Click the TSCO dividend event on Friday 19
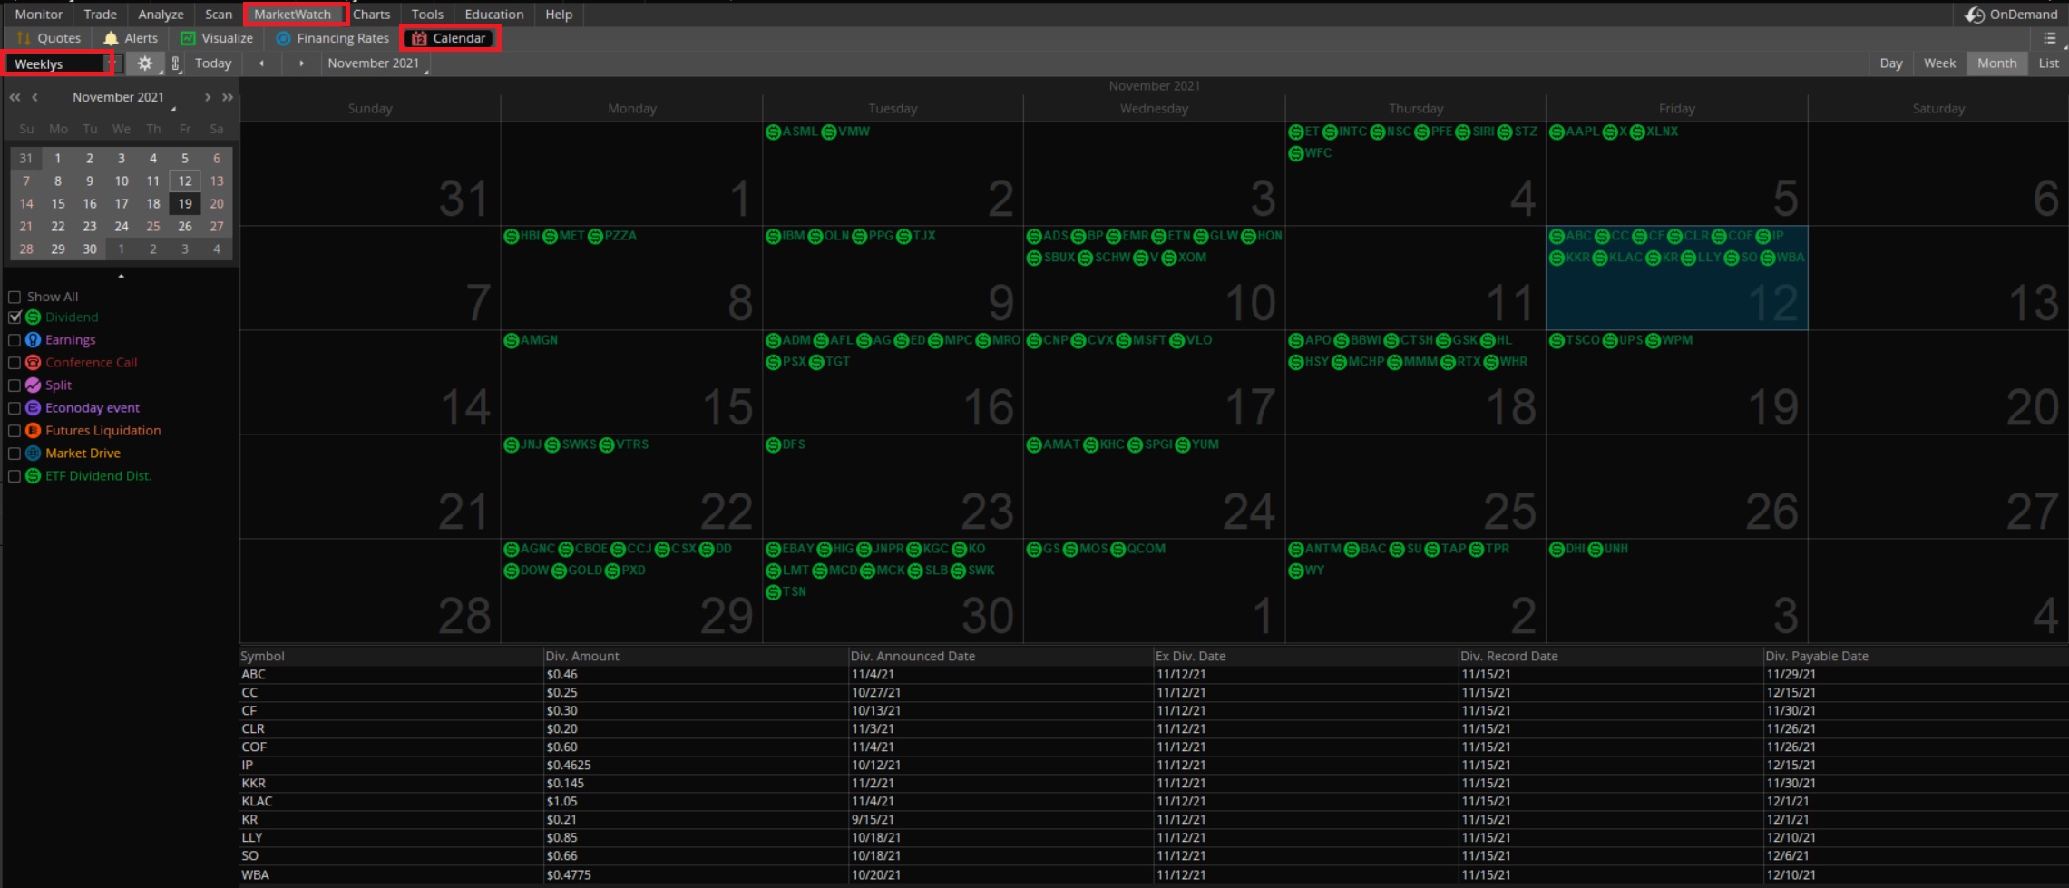The width and height of the screenshot is (2069, 888). pyautogui.click(x=1575, y=340)
